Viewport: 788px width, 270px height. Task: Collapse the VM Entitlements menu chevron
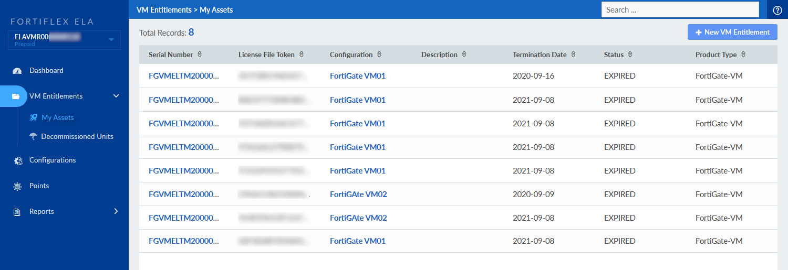coord(116,96)
